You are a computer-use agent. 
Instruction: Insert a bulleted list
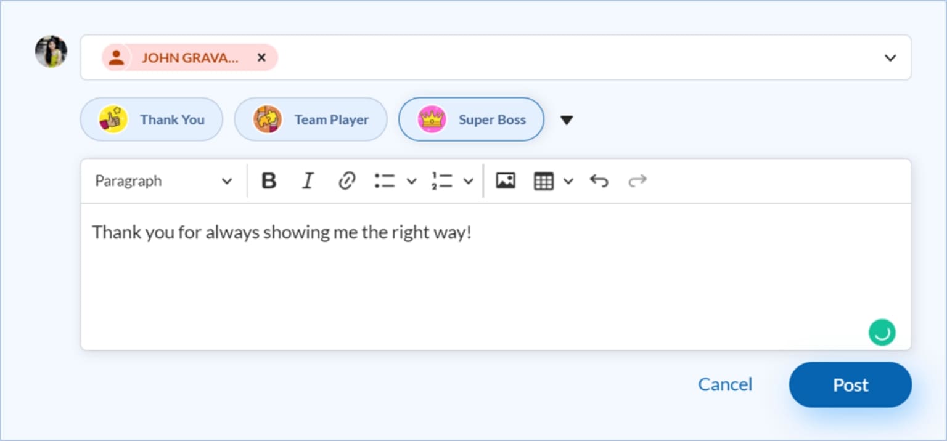385,181
